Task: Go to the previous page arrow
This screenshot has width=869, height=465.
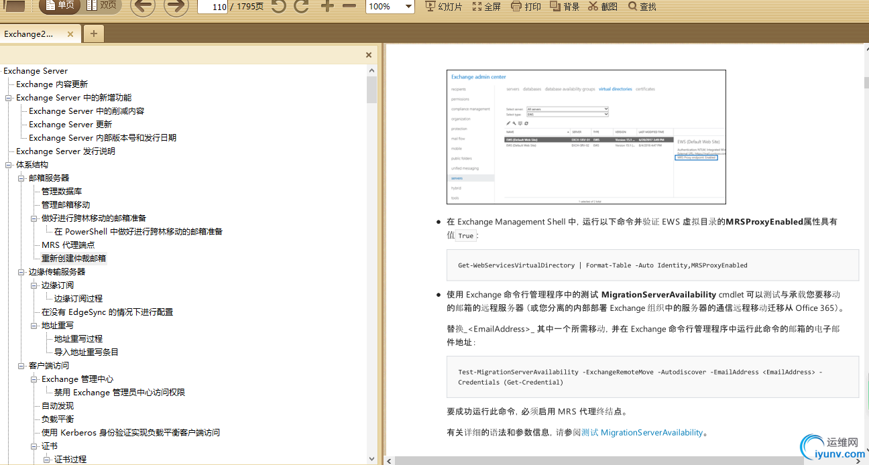Action: pos(142,6)
